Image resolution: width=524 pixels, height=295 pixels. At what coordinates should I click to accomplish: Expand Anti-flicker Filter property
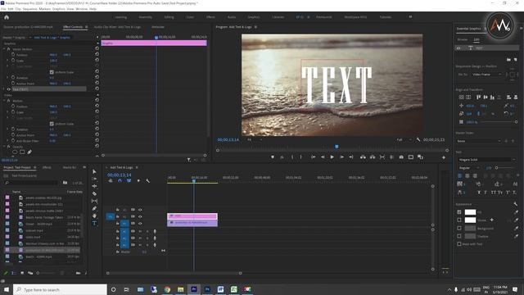7,141
